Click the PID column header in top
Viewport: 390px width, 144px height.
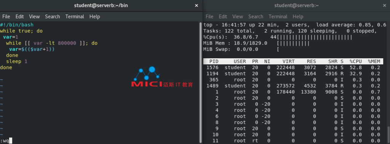214,61
